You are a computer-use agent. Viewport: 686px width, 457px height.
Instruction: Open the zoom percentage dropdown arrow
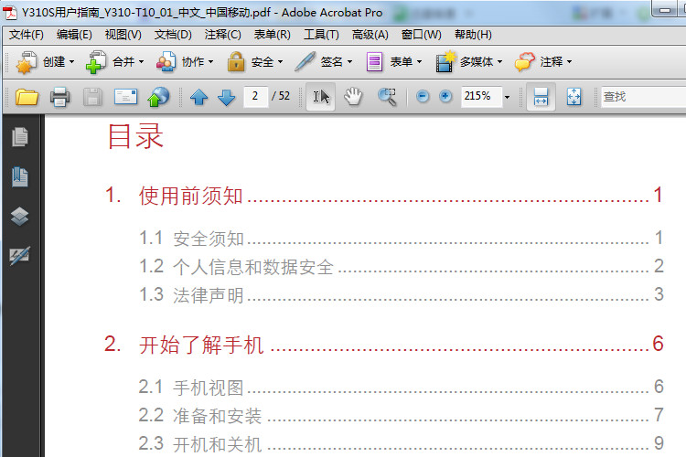click(x=507, y=97)
